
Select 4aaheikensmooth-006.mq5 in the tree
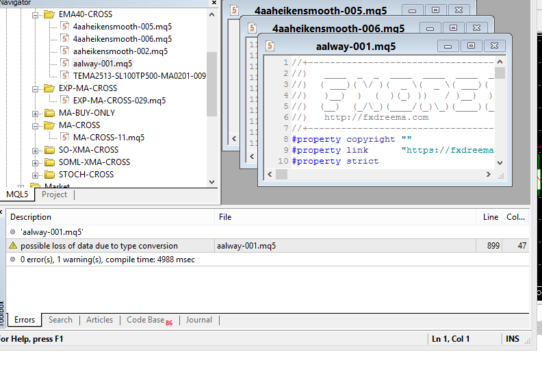click(122, 39)
